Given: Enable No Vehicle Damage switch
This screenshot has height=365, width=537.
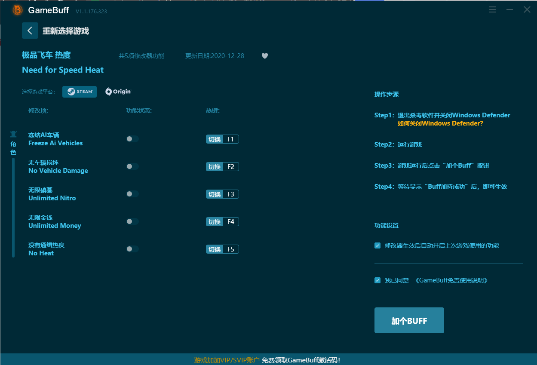Looking at the screenshot, I should click(x=132, y=166).
